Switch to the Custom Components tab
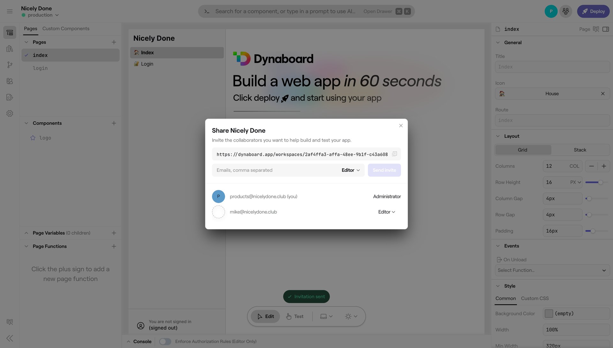 point(66,28)
